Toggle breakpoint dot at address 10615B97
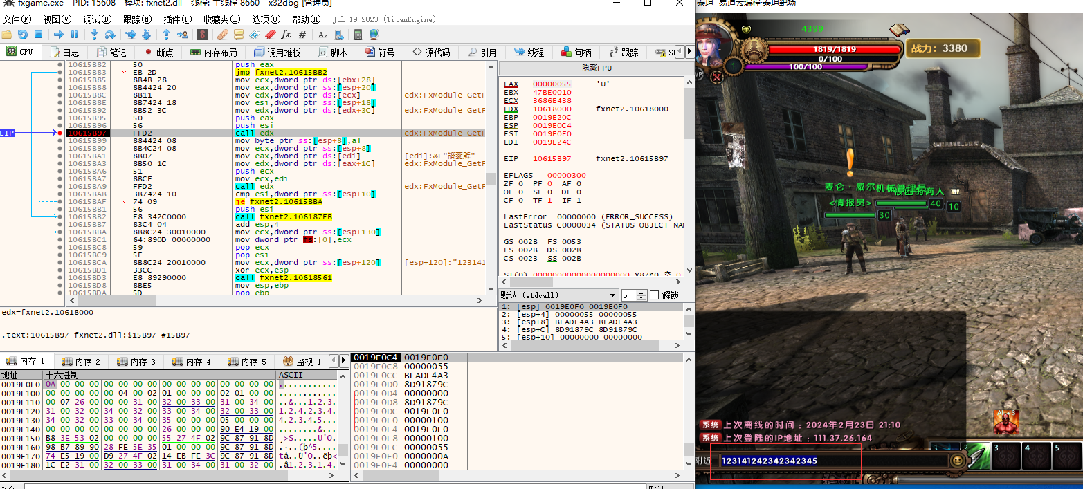 point(60,133)
